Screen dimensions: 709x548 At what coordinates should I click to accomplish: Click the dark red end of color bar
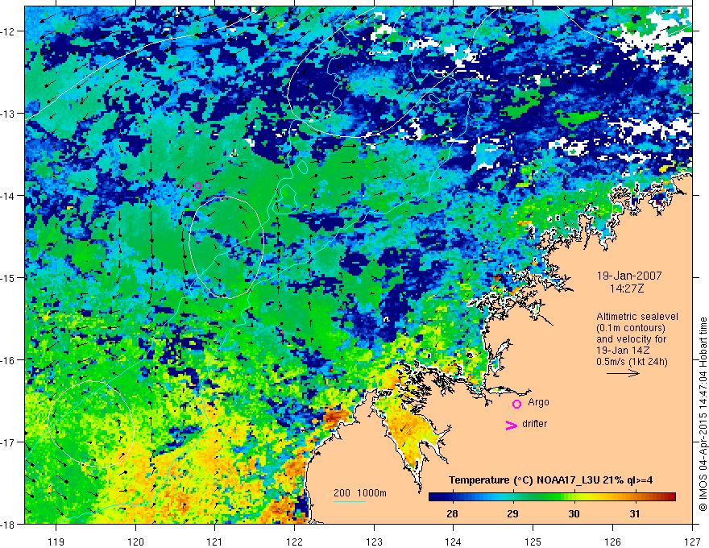[671, 497]
